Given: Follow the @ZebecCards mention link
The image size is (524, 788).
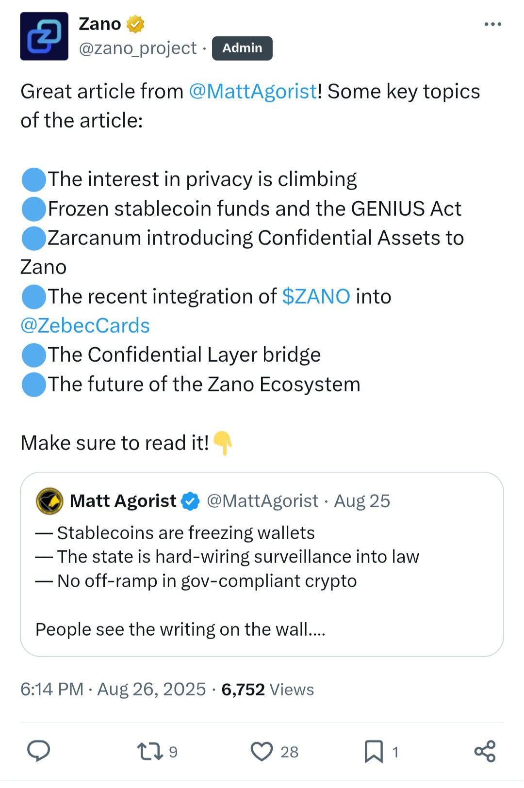Looking at the screenshot, I should [x=85, y=325].
